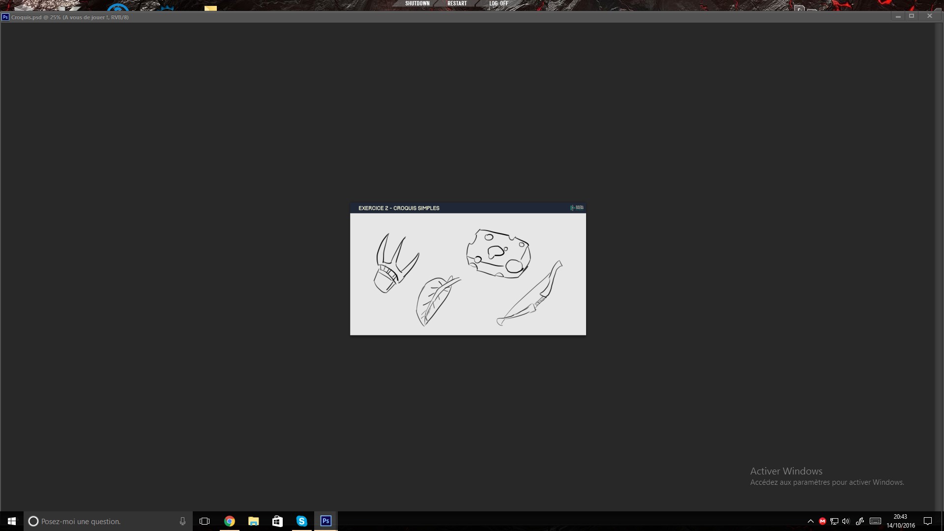Open Task View from the taskbar
Image resolution: width=944 pixels, height=531 pixels.
pos(205,521)
